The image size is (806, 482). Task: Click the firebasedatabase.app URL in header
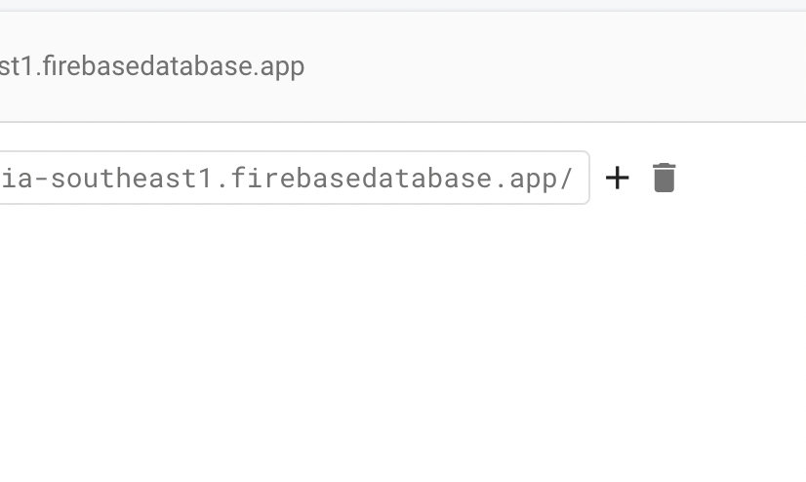point(152,66)
